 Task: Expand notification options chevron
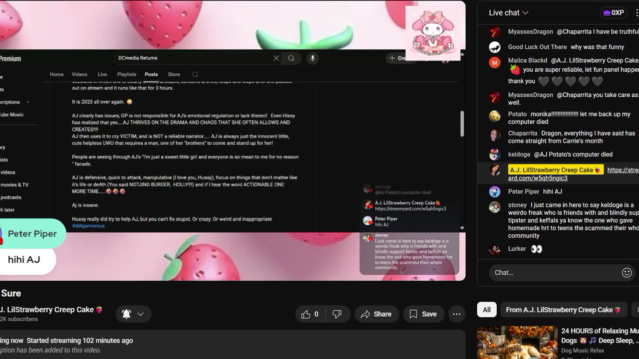click(x=140, y=314)
